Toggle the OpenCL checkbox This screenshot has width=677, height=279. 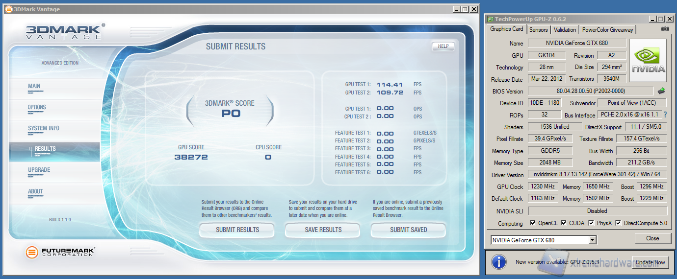tap(533, 223)
